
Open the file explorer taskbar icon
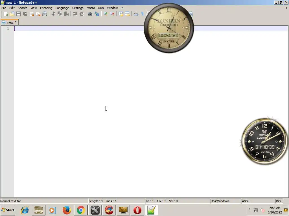39,210
